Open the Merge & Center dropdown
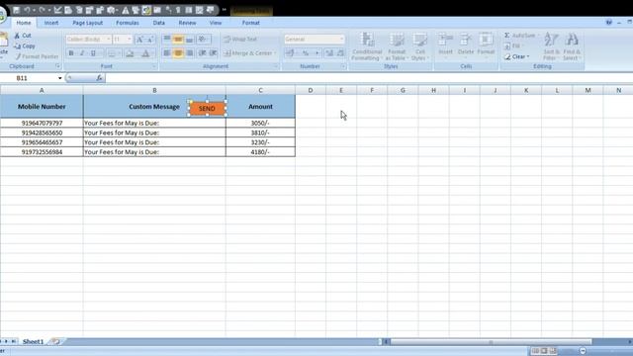The width and height of the screenshot is (633, 356). (275, 52)
